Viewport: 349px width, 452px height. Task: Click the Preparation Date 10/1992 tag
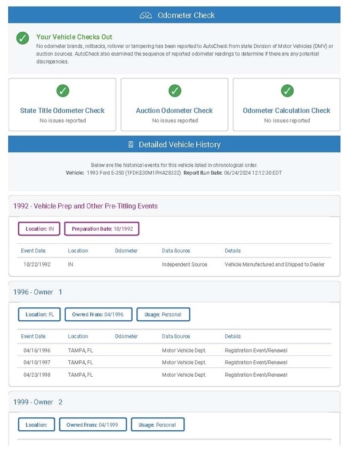[x=102, y=229]
